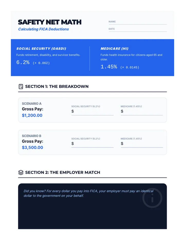Click the stacked layers icon beside Section 2
The image size is (185, 240).
pos(21,172)
